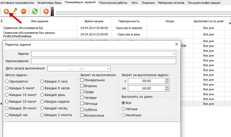Close the Редактор задания dialog
Image resolution: width=231 pixels, height=137 pixels.
tap(177, 45)
